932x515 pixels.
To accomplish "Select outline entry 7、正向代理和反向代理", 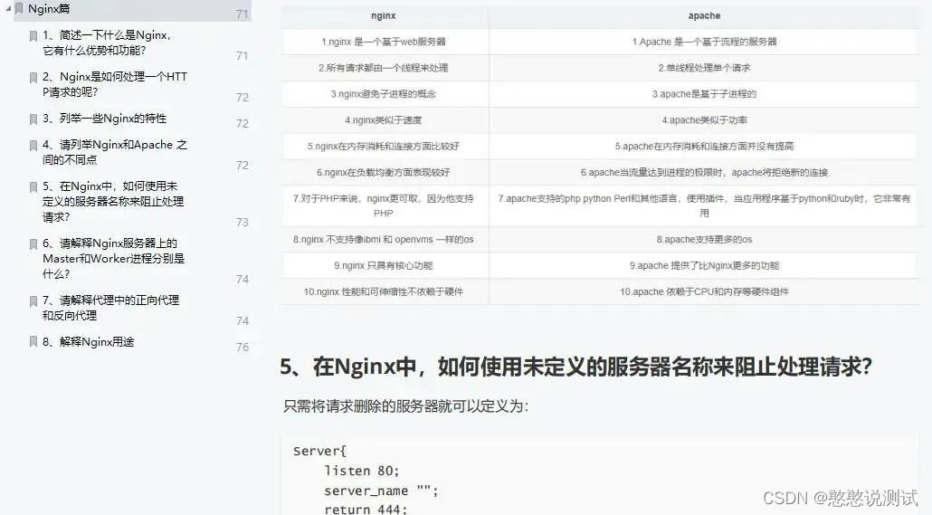I will [110, 308].
